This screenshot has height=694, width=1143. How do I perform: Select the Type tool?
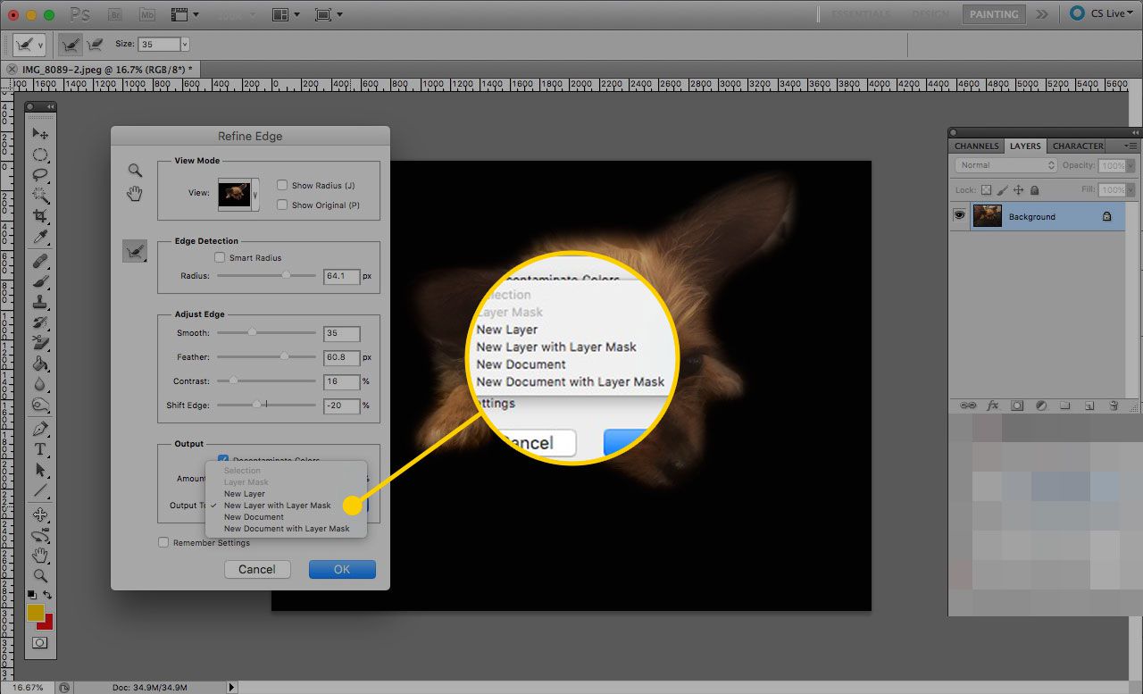[40, 449]
